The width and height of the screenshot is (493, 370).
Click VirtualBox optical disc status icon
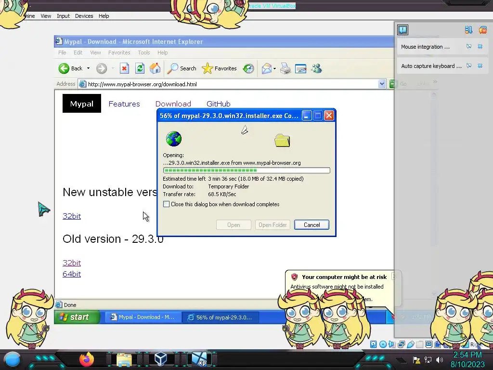click(383, 344)
